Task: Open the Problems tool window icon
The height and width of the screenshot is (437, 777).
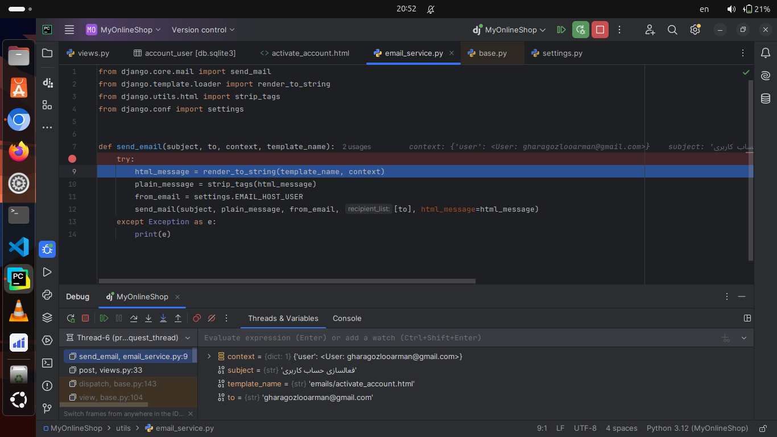Action: point(47,386)
